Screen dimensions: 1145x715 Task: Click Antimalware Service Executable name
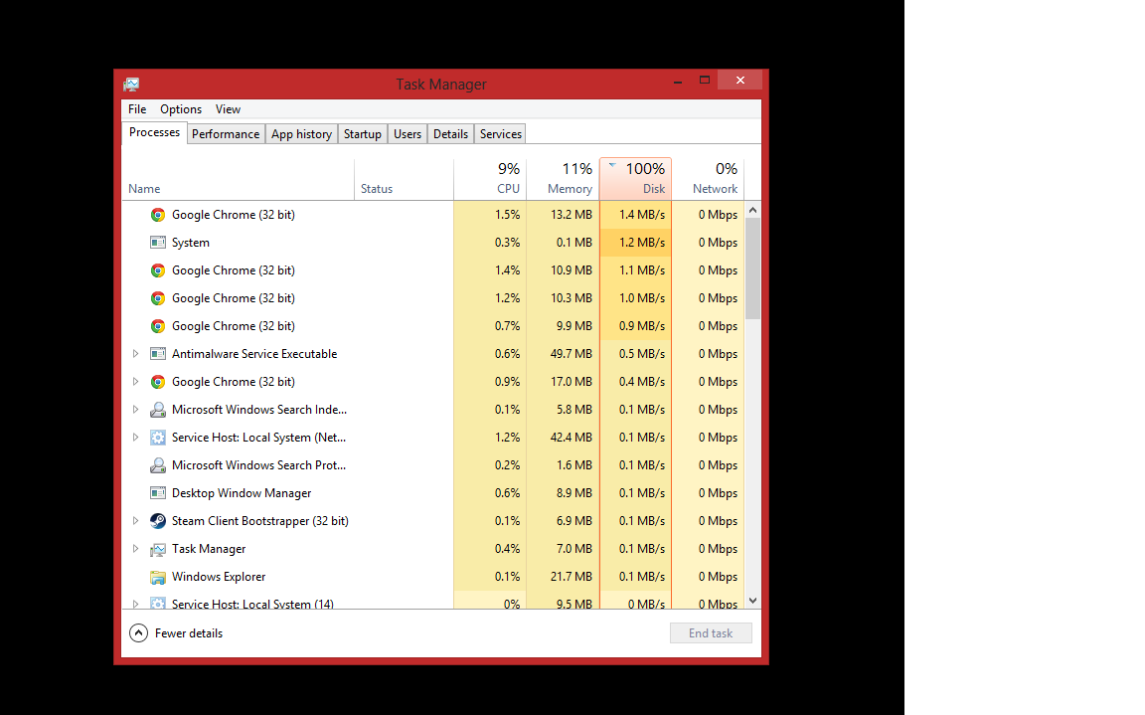(254, 353)
